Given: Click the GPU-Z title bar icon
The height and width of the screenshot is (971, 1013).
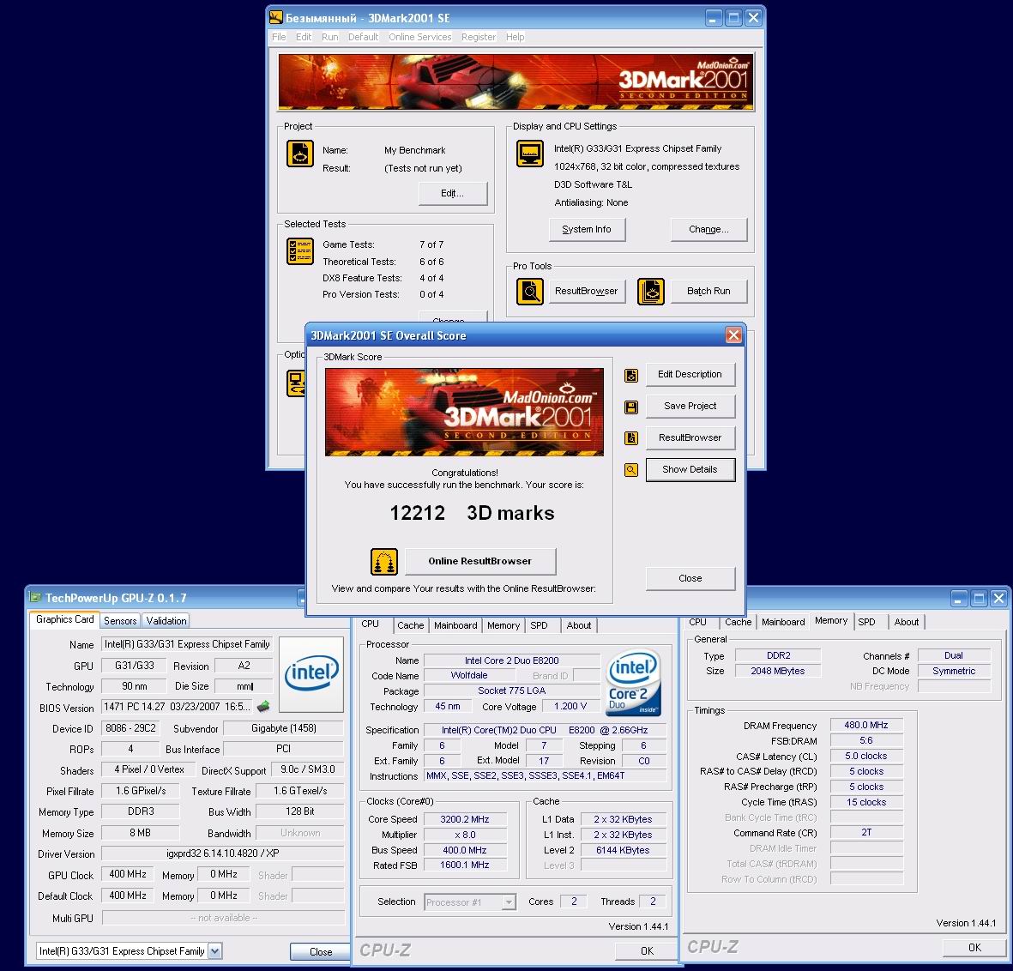Looking at the screenshot, I should [x=35, y=597].
